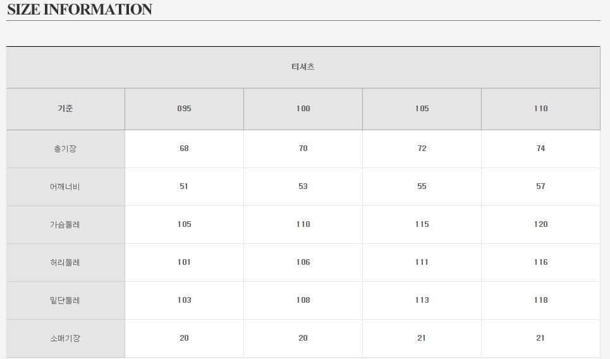Image resolution: width=610 pixels, height=359 pixels.
Task: Select the 어깨너비 row label
Action: pos(65,187)
